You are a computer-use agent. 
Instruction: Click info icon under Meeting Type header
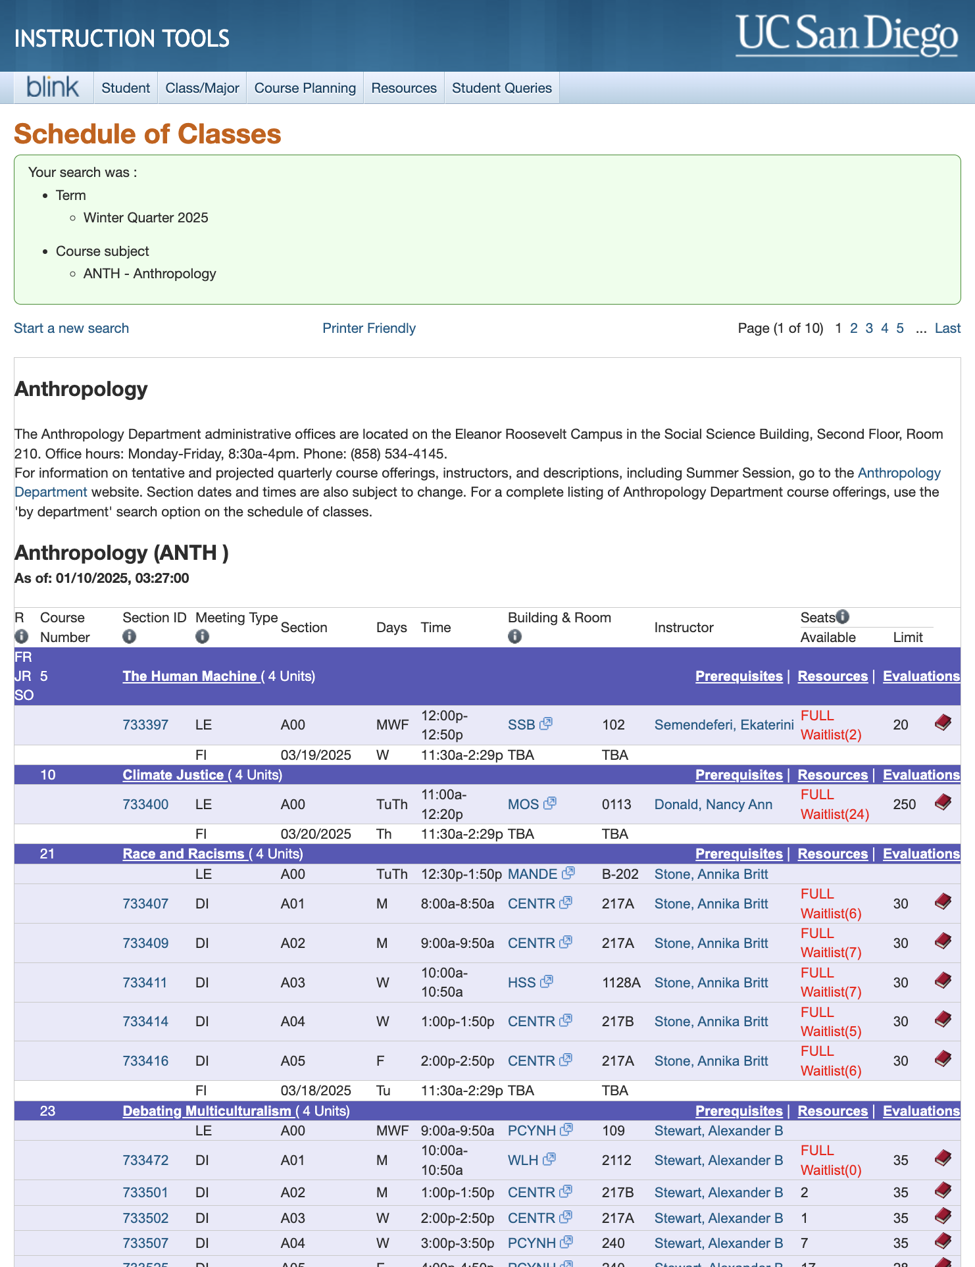tap(203, 636)
